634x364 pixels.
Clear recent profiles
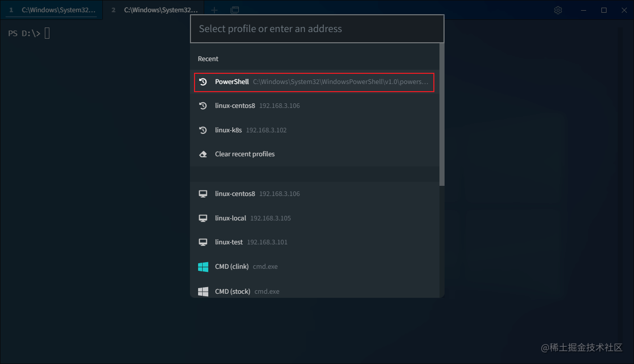click(x=314, y=154)
